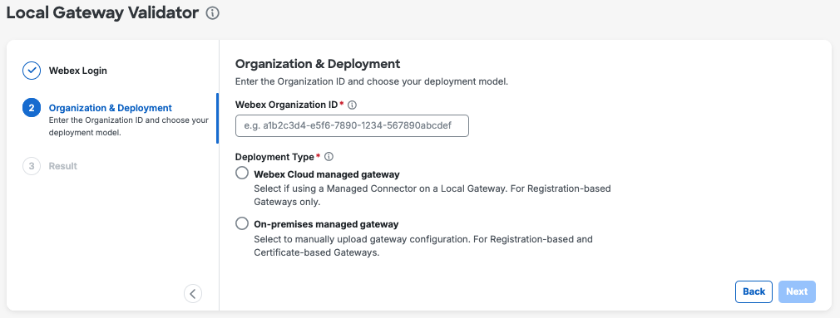Click the Webex Organization ID field label
The image size is (840, 318).
287,105
